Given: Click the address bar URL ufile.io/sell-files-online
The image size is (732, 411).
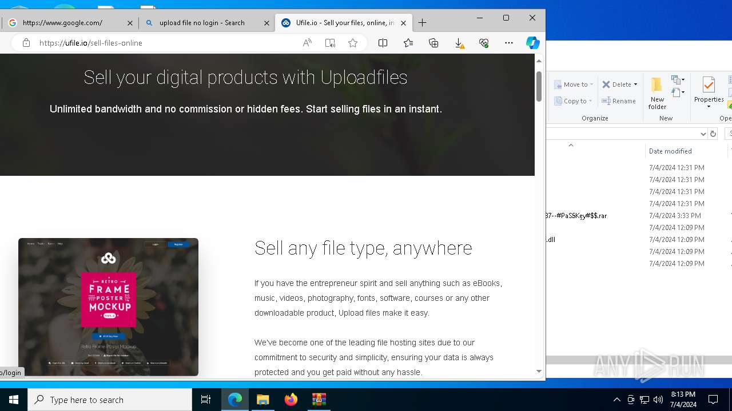Looking at the screenshot, I should pos(91,43).
